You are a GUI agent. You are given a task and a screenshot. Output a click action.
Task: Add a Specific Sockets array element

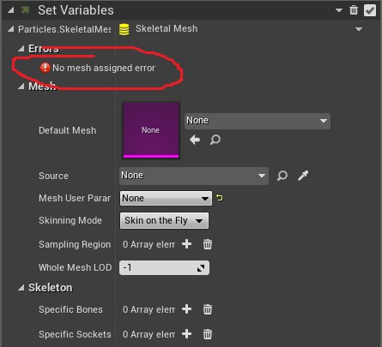point(186,334)
